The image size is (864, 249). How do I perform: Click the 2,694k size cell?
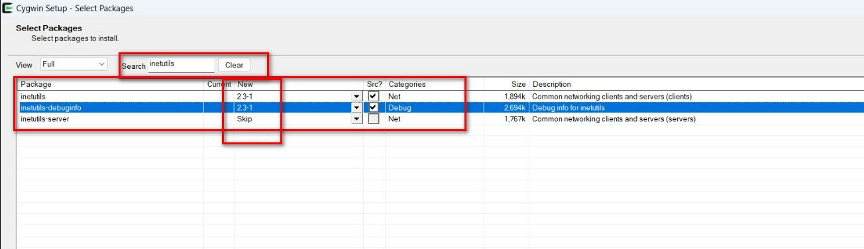pos(514,107)
